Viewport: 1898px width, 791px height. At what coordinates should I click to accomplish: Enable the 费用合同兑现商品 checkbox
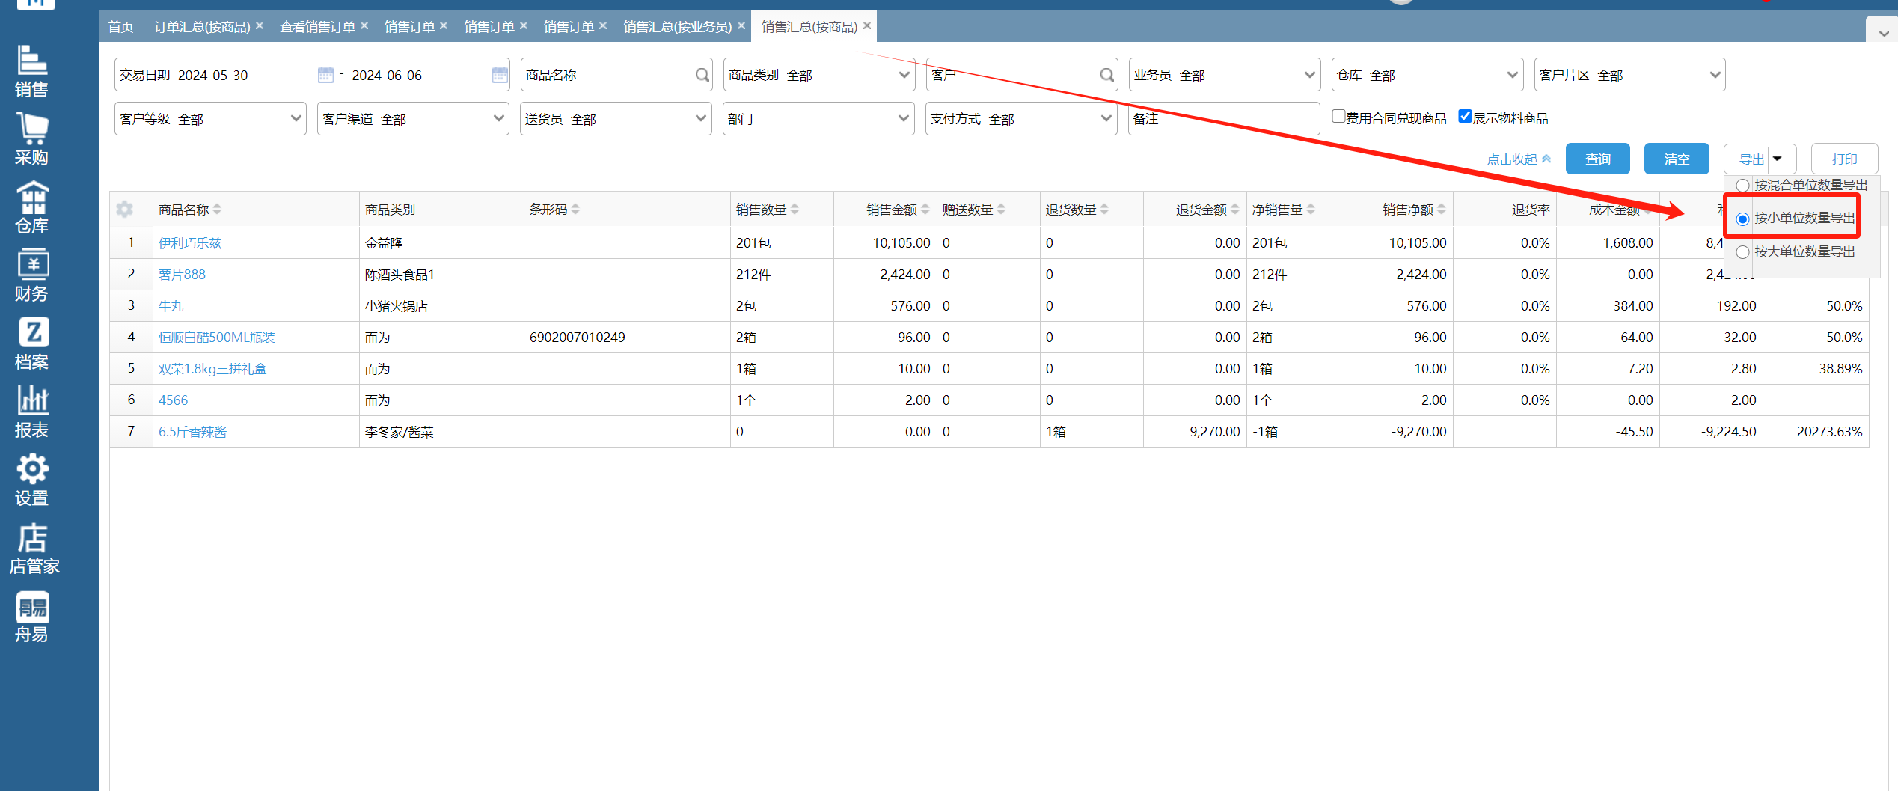tap(1338, 117)
